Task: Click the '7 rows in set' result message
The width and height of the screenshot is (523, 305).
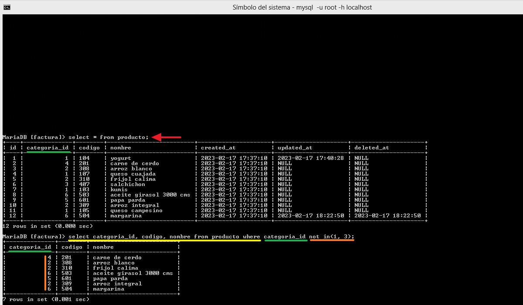Action: pyautogui.click(x=46, y=299)
